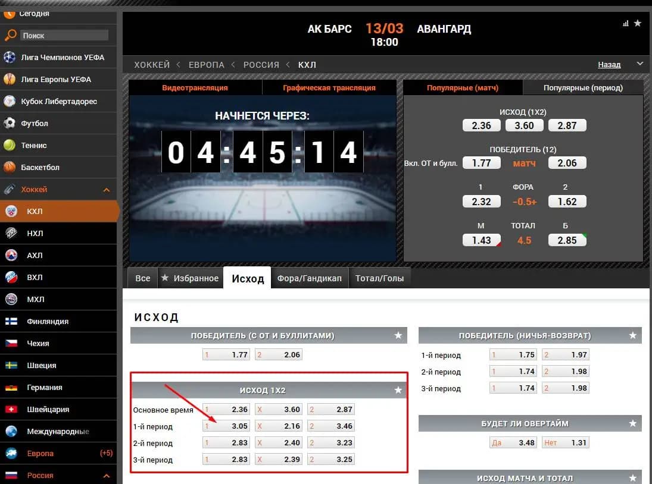Pick handicap odds 1.62 in popular panel
652x484 pixels.
(x=567, y=202)
